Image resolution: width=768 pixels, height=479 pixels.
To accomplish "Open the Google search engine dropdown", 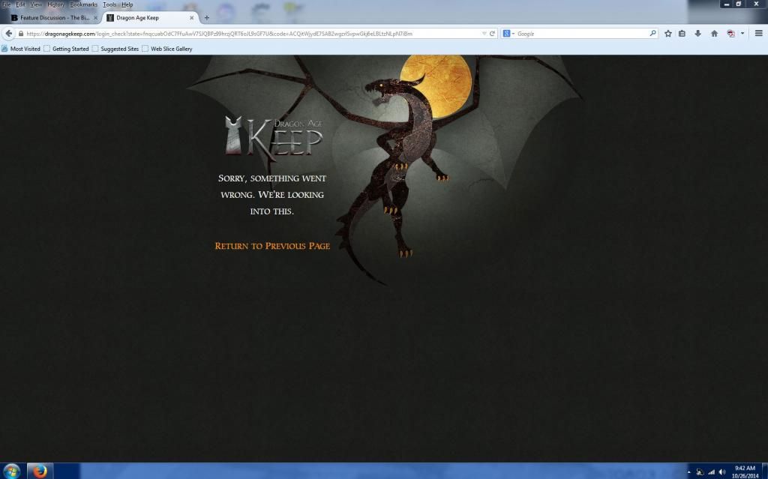I will [509, 33].
